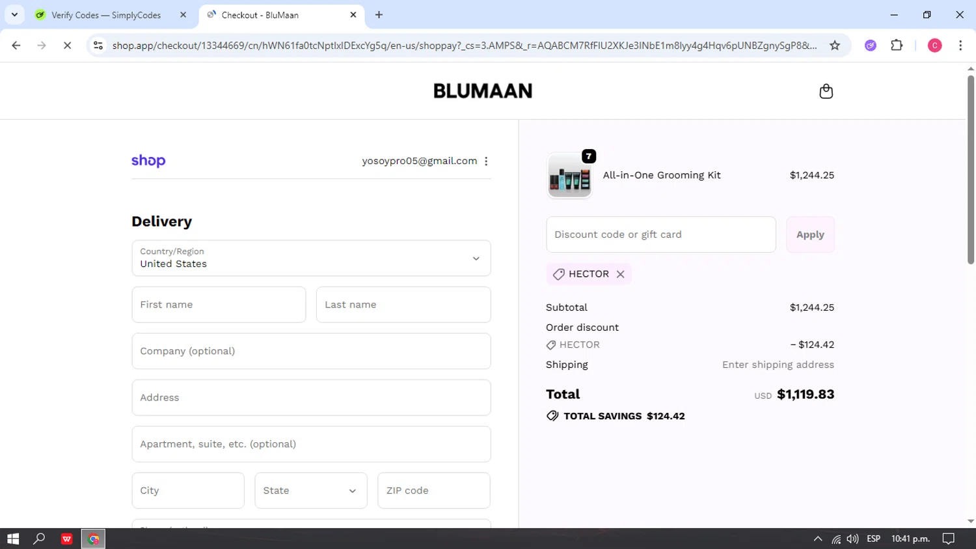Open the red W app on taskbar
Image resolution: width=976 pixels, height=549 pixels.
(x=66, y=539)
